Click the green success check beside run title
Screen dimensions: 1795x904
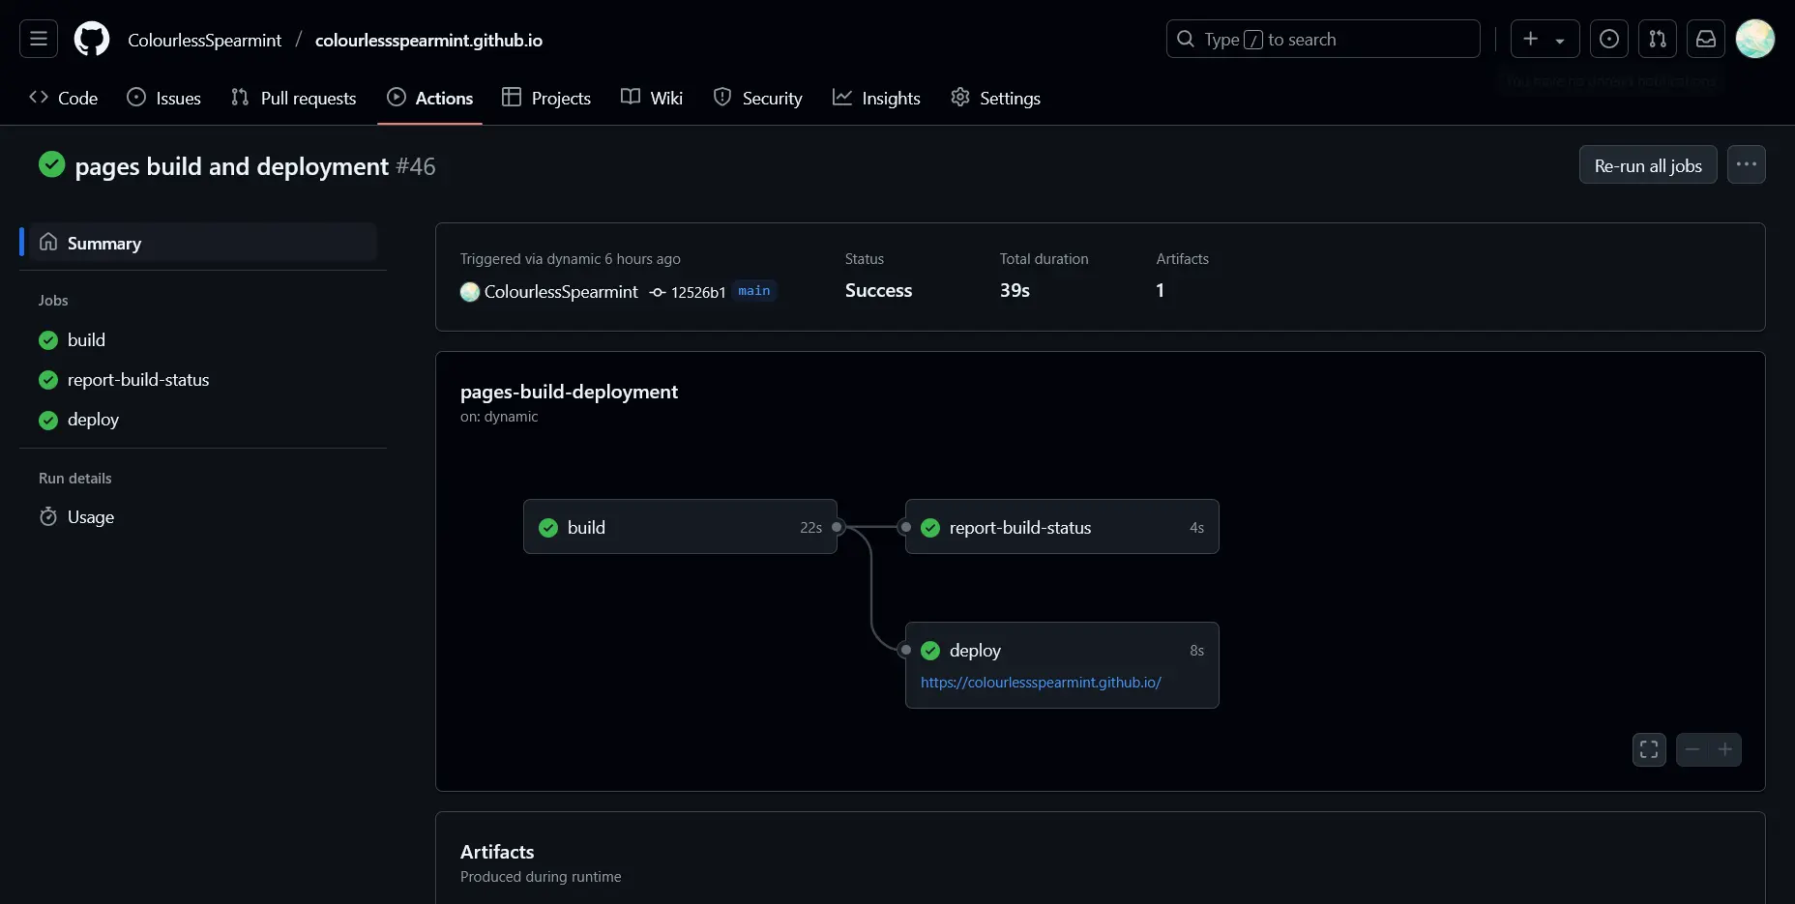pyautogui.click(x=52, y=165)
